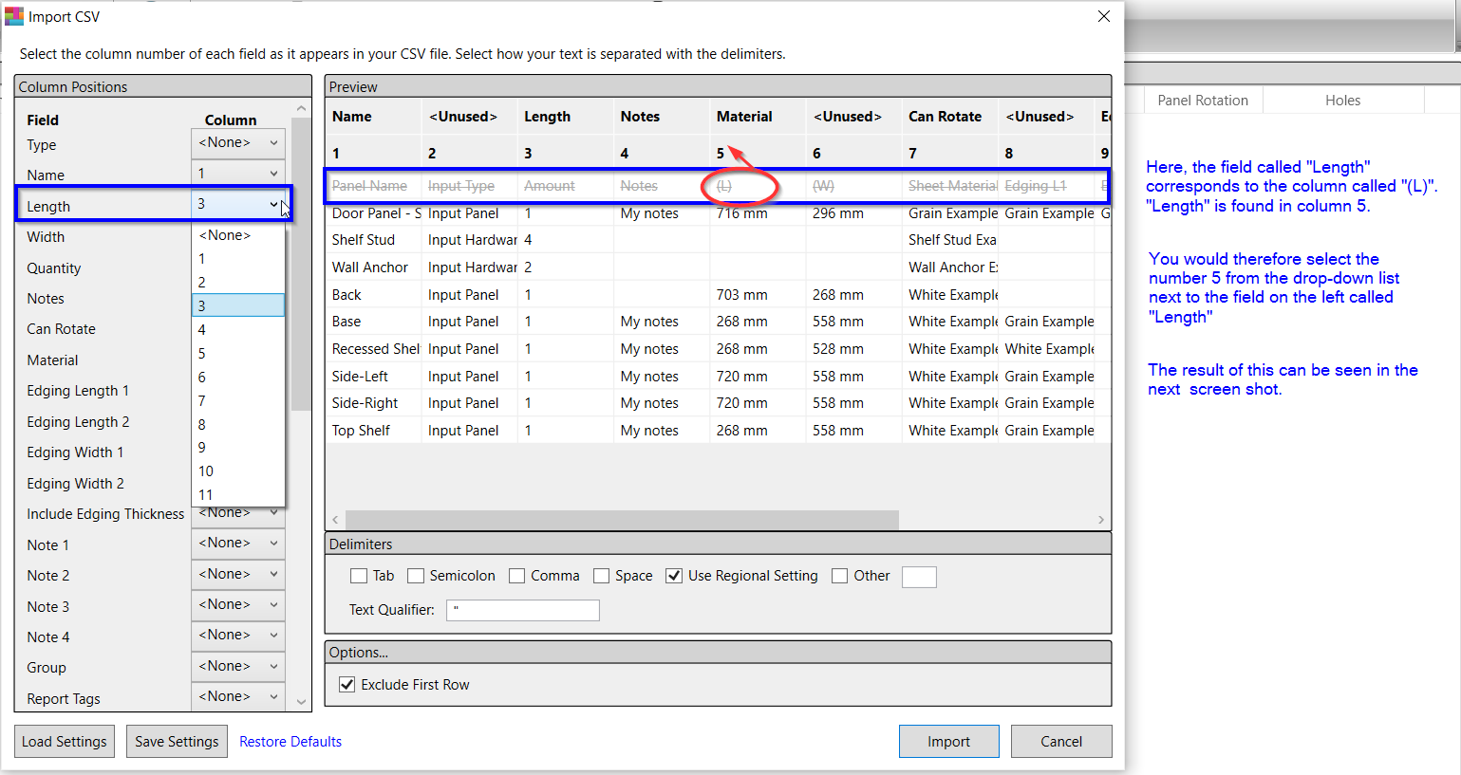The image size is (1461, 775).
Task: Click the Restore Defaults link
Action: point(290,742)
